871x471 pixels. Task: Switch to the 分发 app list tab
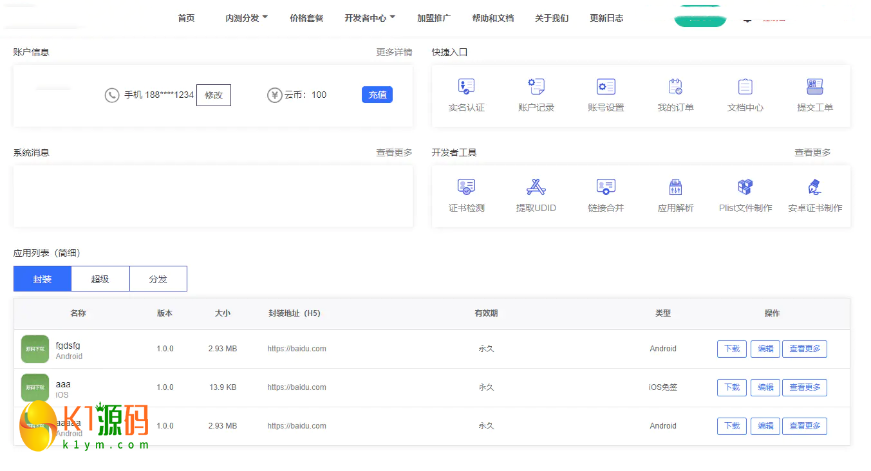tap(158, 279)
